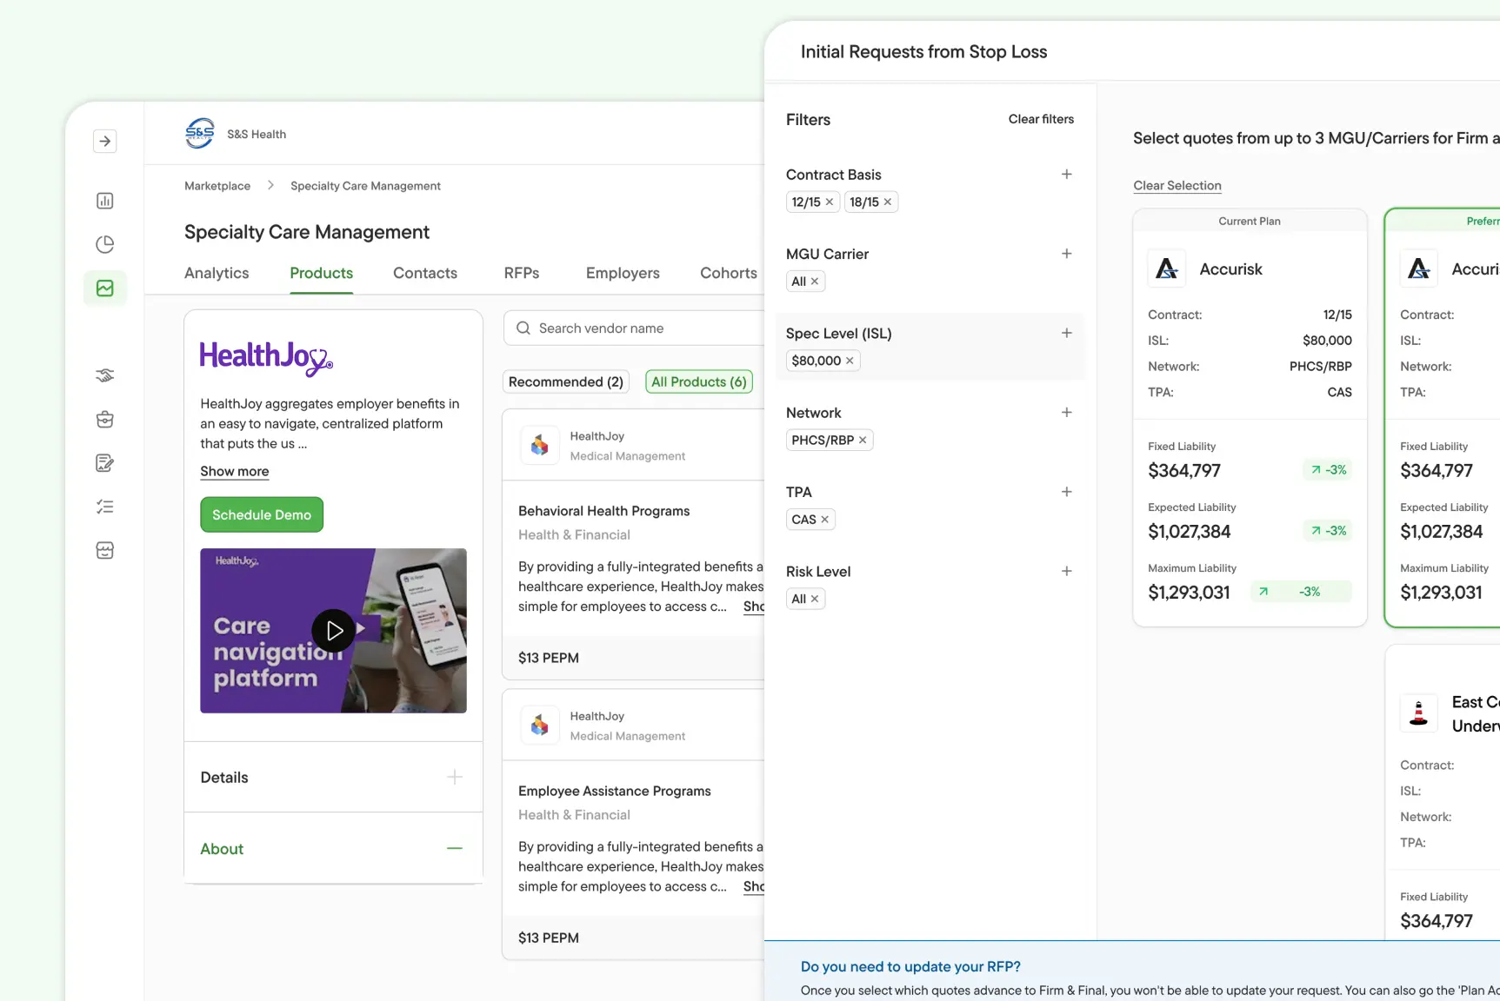Open the checklist icon in sidebar
The width and height of the screenshot is (1500, 1001).
[x=105, y=507]
